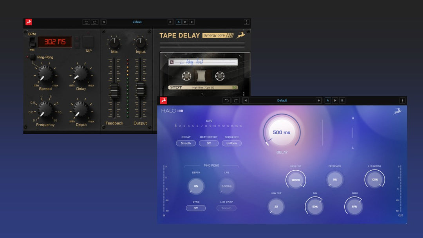Click the Depth knob in Tape Delay
Screen dimensions: 423x238
[81, 110]
